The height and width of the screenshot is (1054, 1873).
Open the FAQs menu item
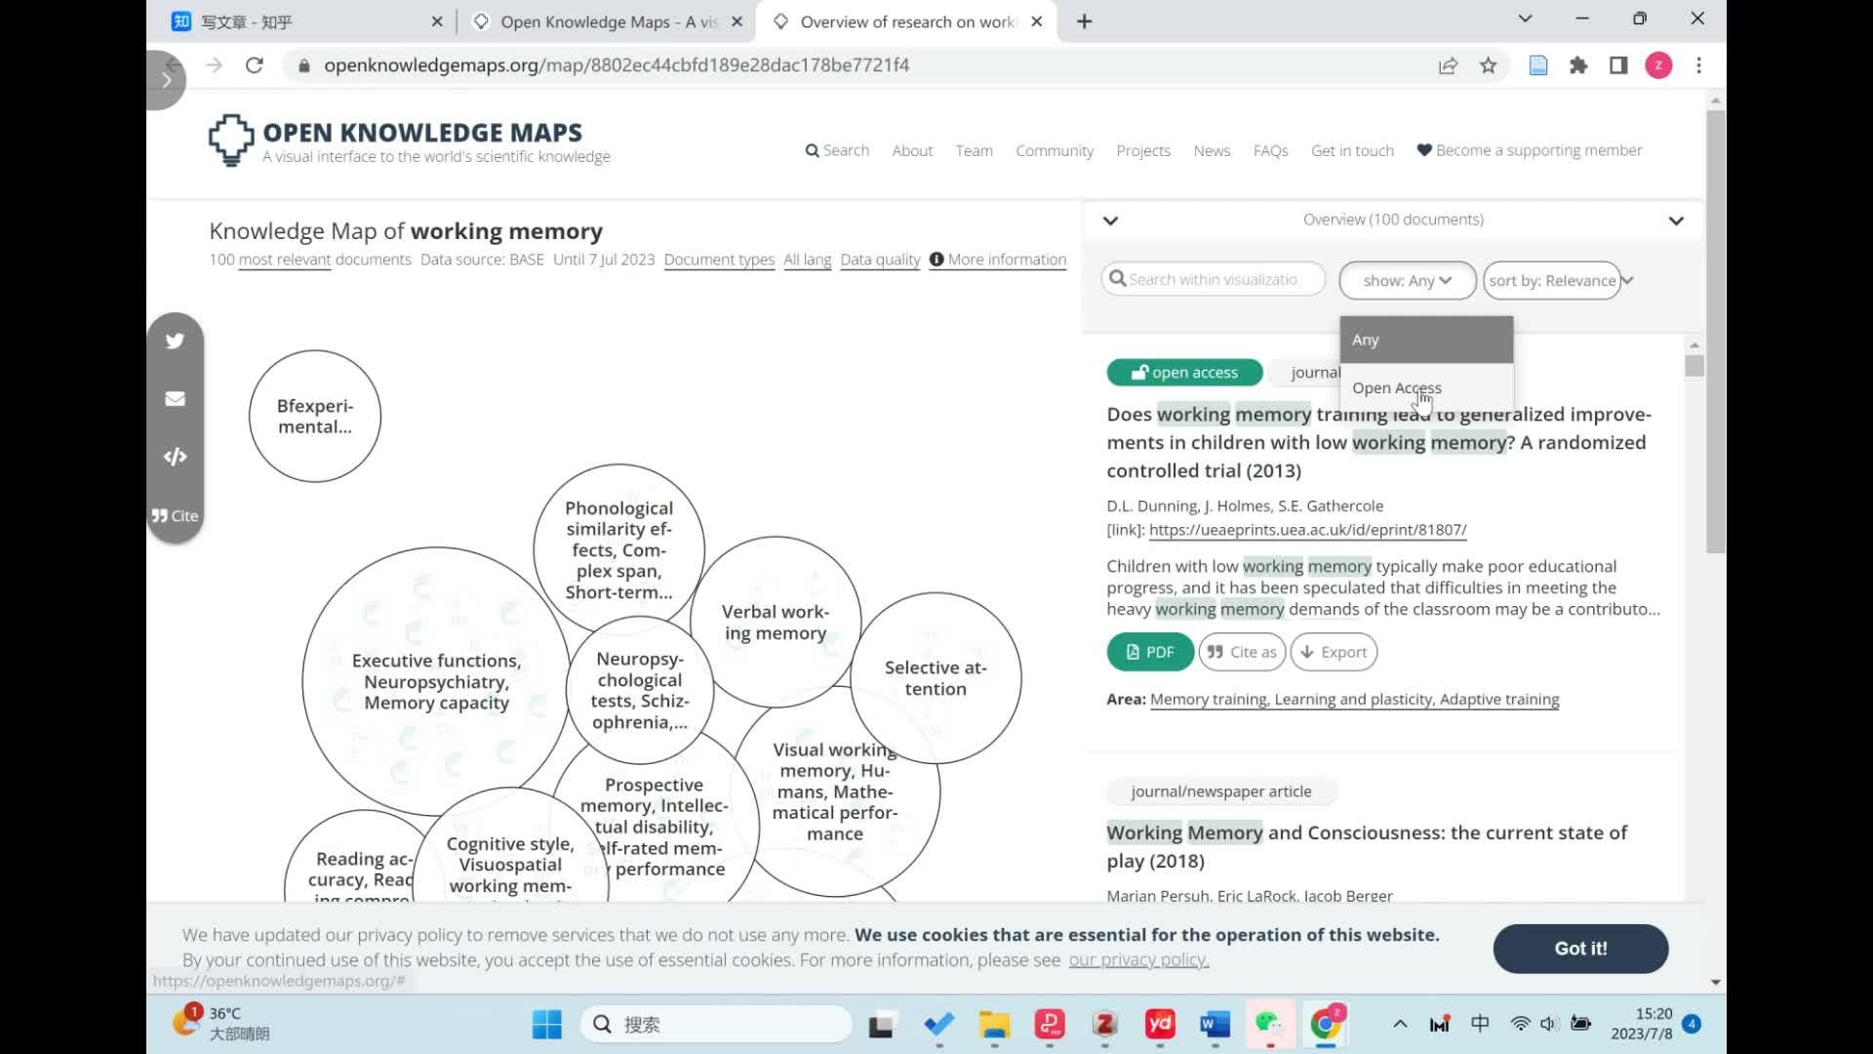pyautogui.click(x=1270, y=150)
